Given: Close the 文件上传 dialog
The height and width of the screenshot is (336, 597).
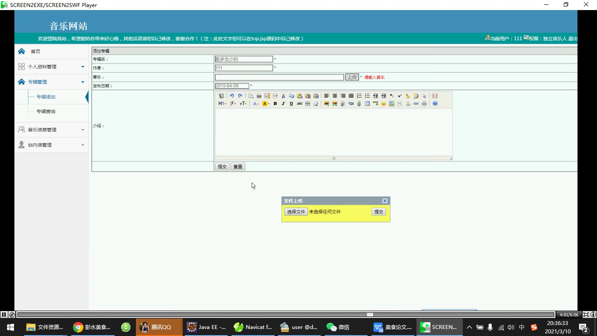Looking at the screenshot, I should point(385,201).
